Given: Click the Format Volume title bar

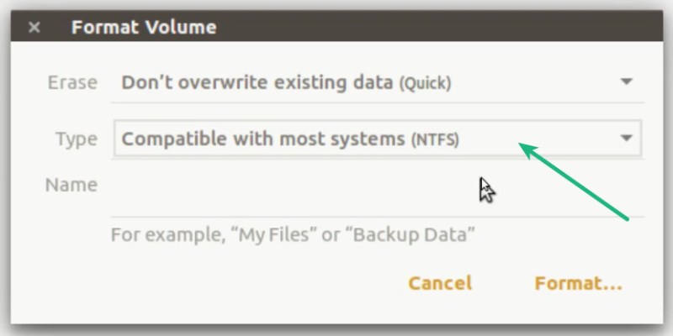Looking at the screenshot, I should pos(336,27).
